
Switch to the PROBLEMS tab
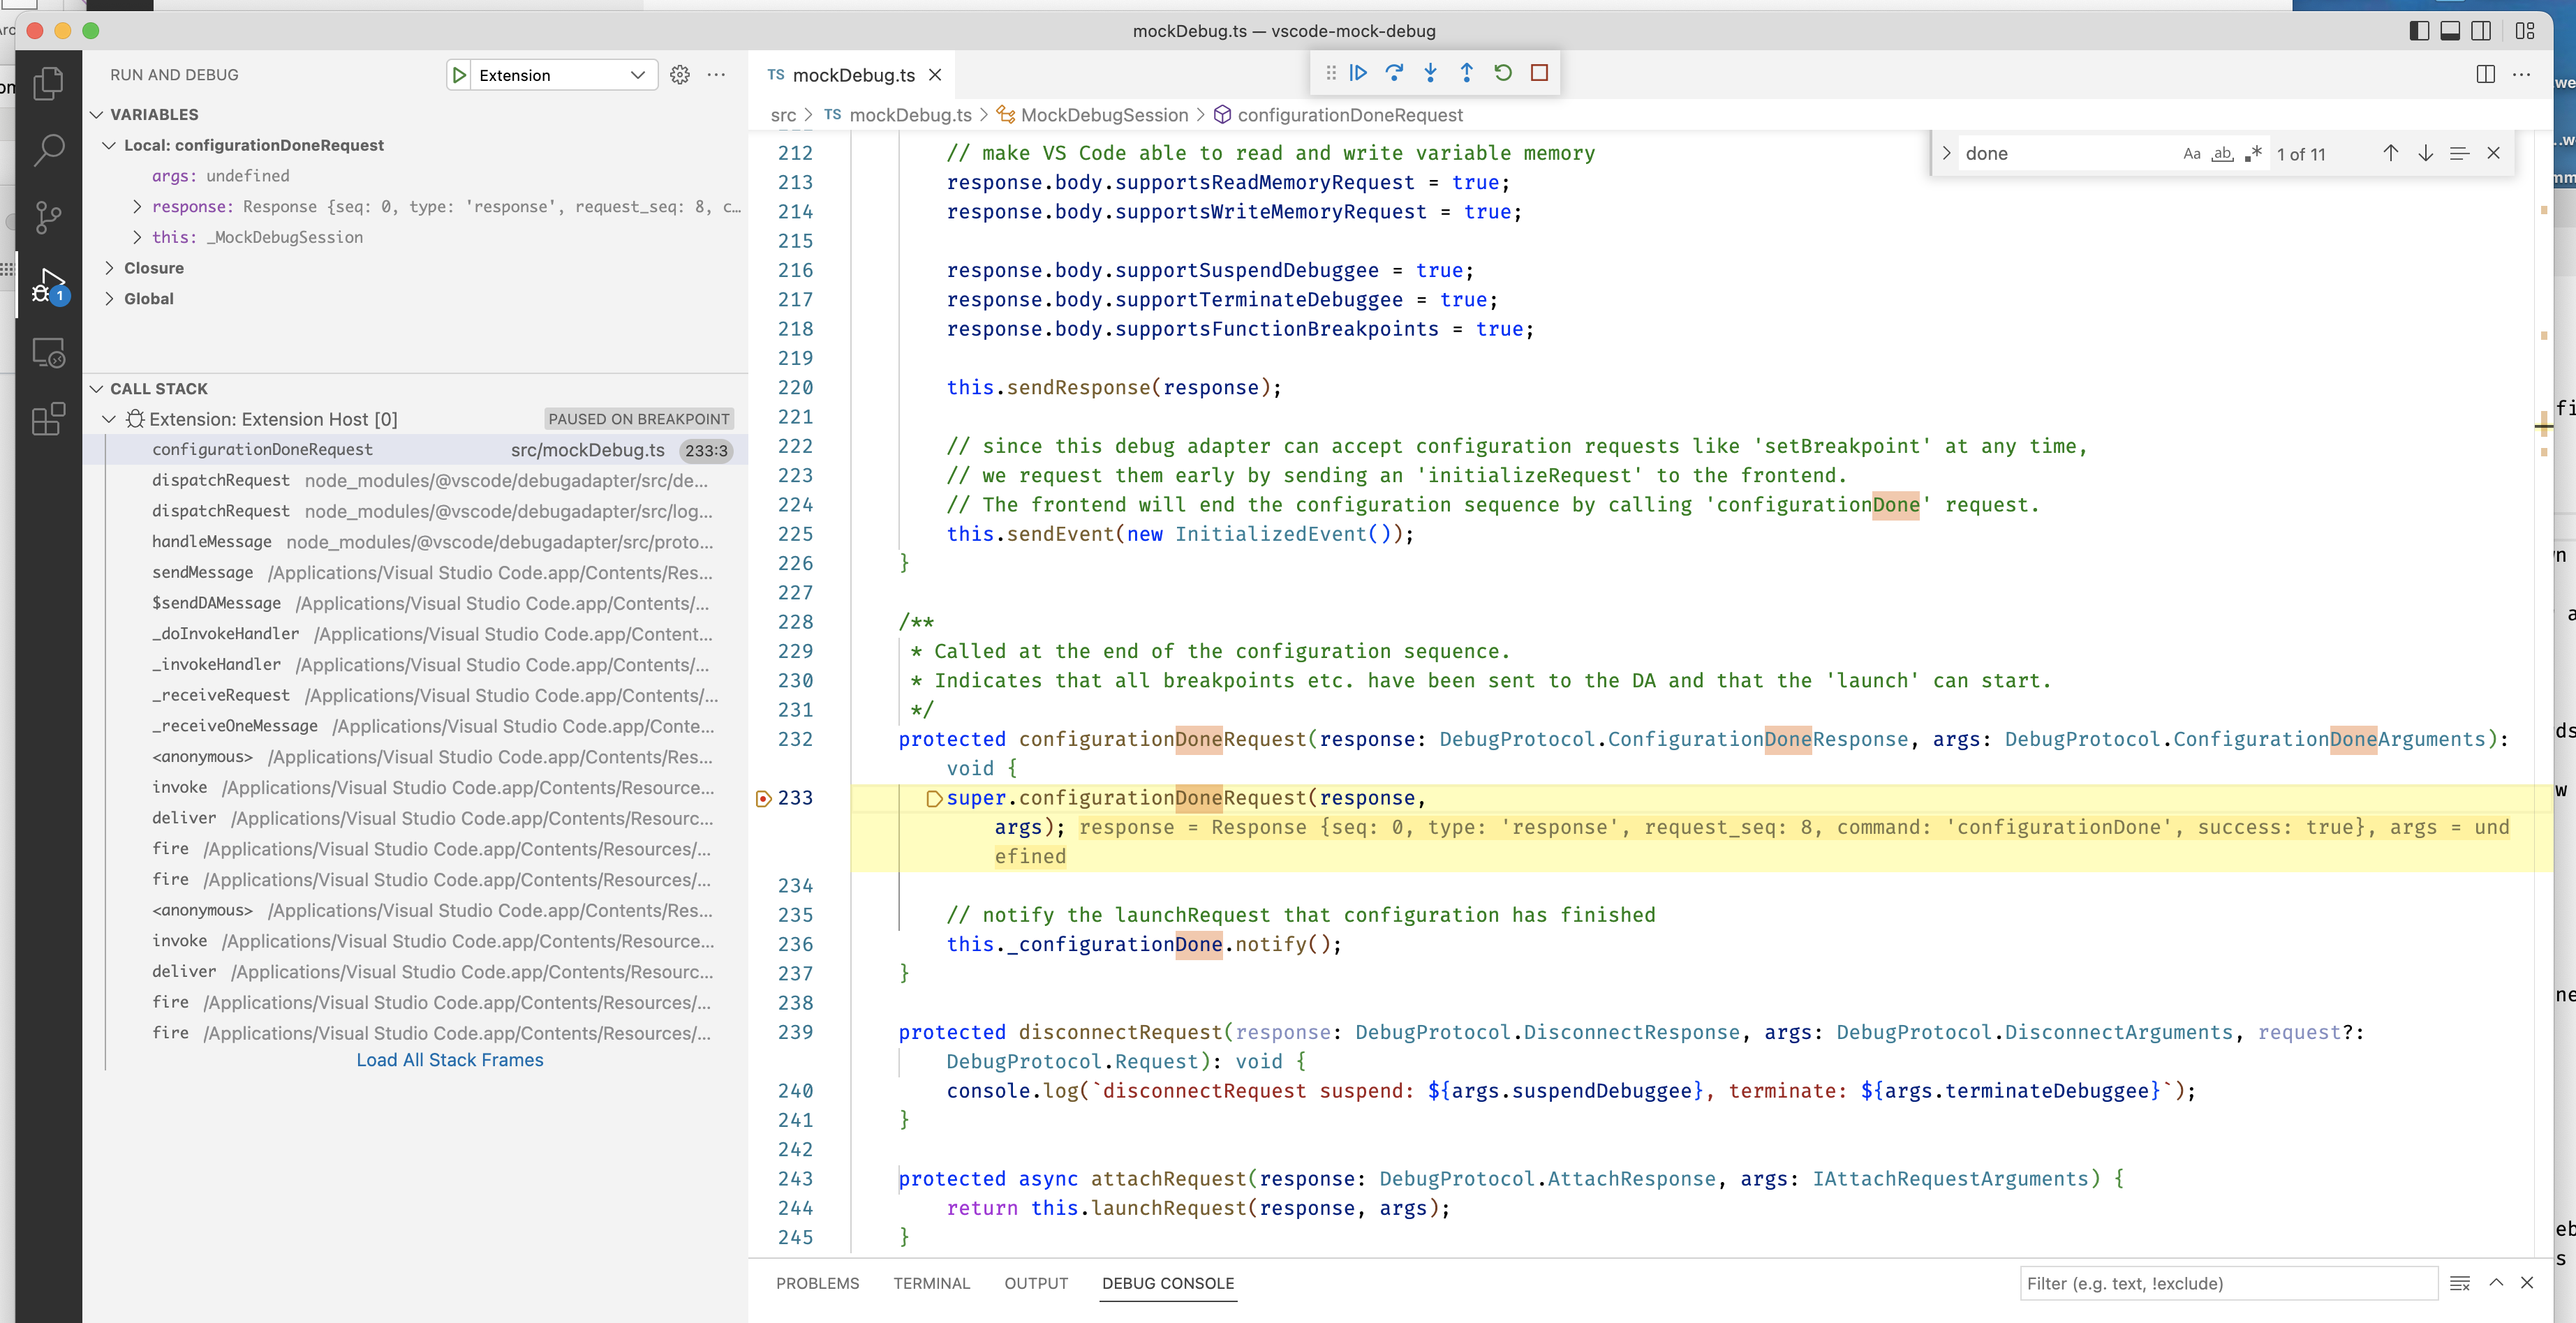click(x=818, y=1283)
